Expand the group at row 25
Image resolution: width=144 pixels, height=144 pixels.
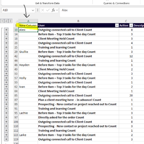pyautogui.click(x=6, y=47)
